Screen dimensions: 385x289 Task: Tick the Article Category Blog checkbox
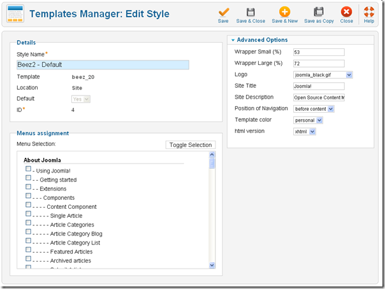tap(28, 232)
